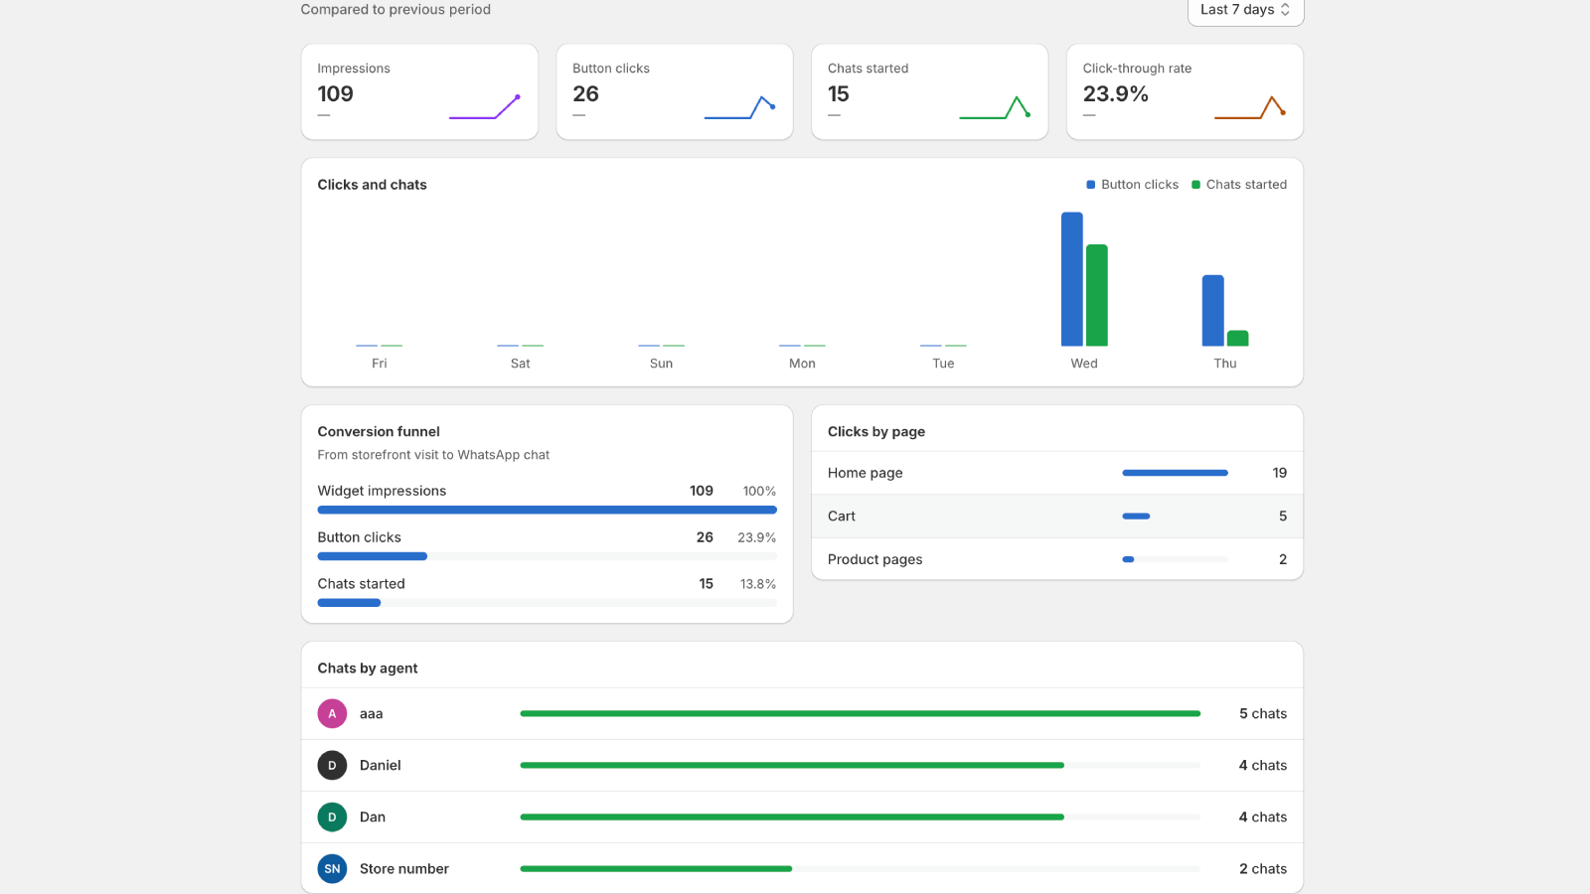Open the Product pages row
1590x894 pixels.
pos(1057,559)
